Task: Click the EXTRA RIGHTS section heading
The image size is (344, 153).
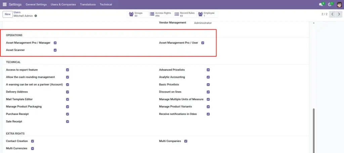Action: click(15, 134)
